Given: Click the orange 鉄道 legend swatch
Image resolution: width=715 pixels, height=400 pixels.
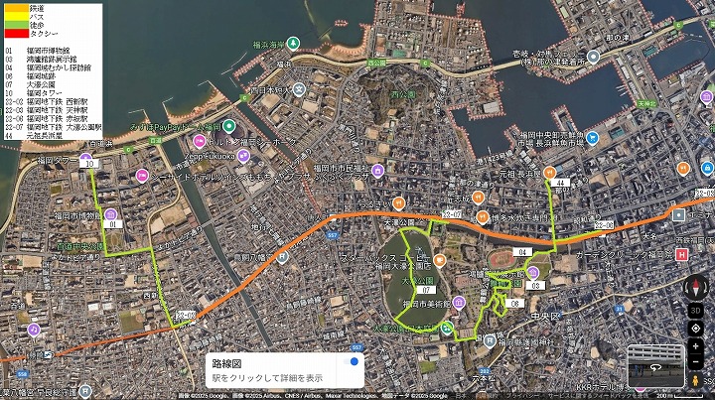Looking at the screenshot, I should click(17, 8).
